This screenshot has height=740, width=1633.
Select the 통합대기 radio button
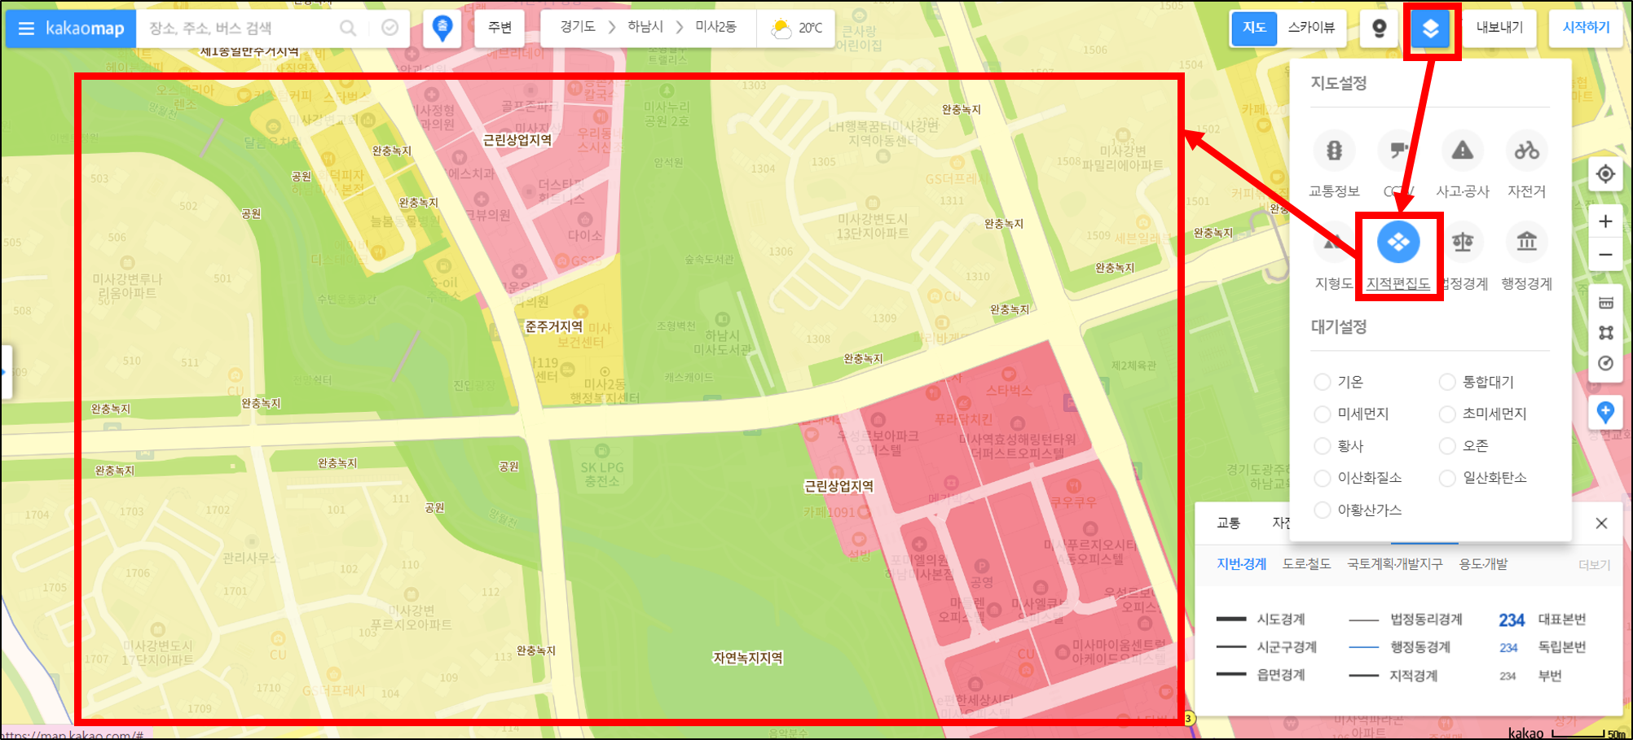(1447, 382)
